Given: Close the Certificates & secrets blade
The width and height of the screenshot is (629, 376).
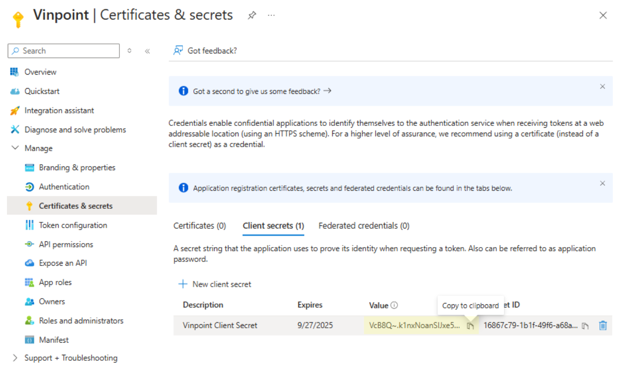Looking at the screenshot, I should (x=603, y=15).
